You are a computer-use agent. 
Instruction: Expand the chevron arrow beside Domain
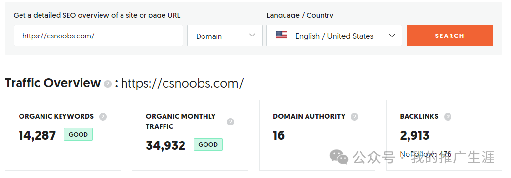(x=252, y=35)
